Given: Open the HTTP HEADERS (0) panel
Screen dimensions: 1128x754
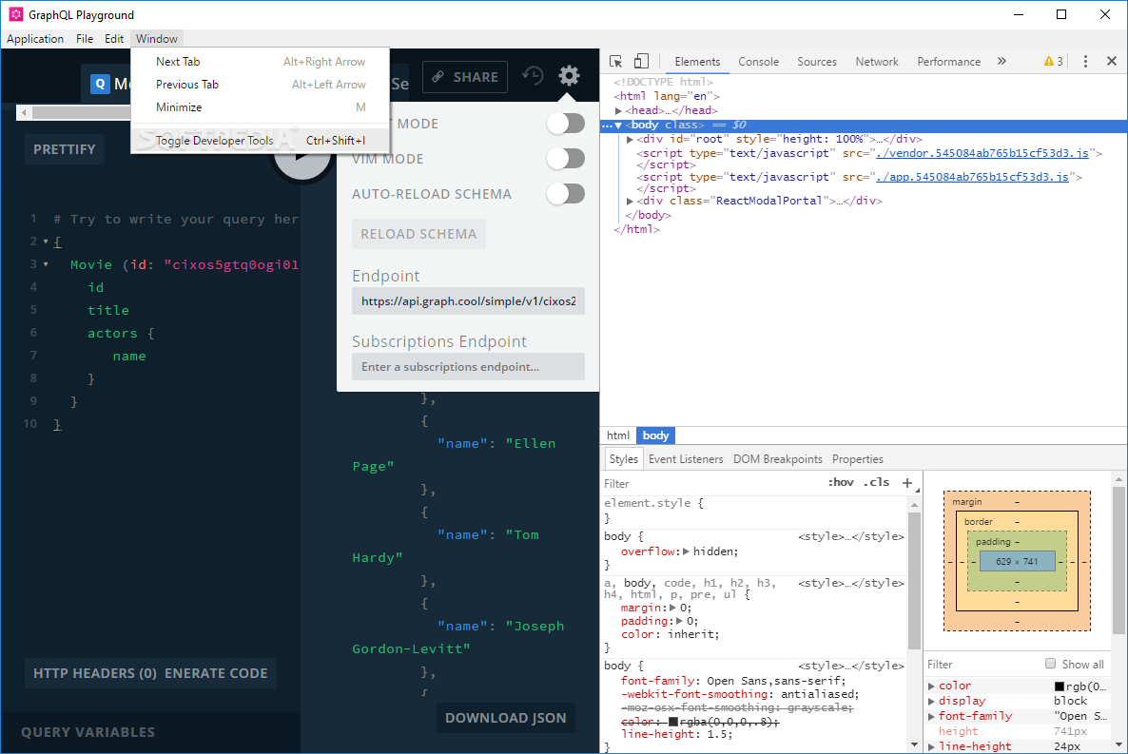Looking at the screenshot, I should 95,673.
